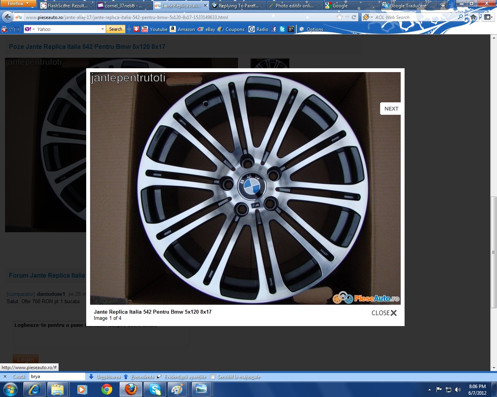Open the bookmarks menu icon

(x=488, y=17)
